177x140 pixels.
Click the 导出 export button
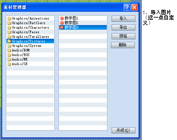click(123, 27)
